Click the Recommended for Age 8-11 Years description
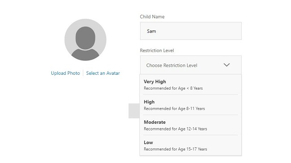 point(174,108)
